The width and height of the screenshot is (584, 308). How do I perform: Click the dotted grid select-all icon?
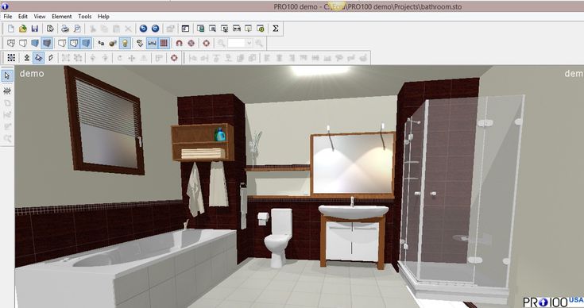[x=11, y=58]
